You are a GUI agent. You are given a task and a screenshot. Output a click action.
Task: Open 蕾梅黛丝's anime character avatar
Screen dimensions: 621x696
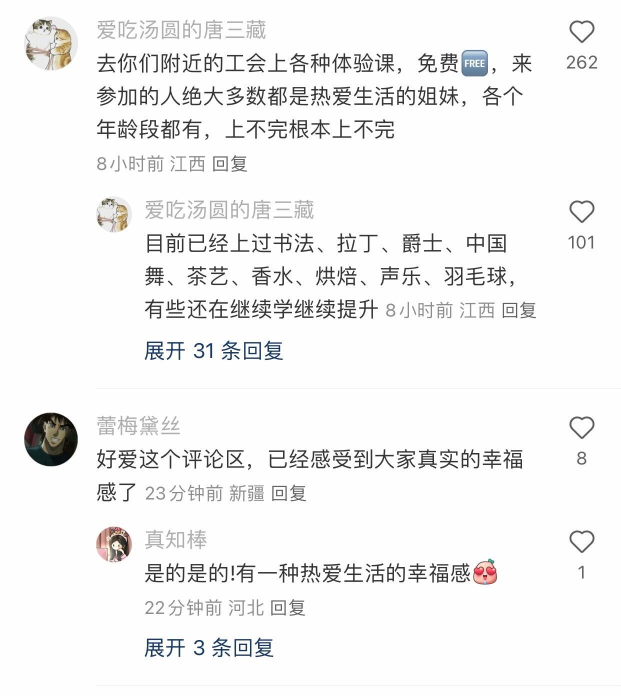51,439
